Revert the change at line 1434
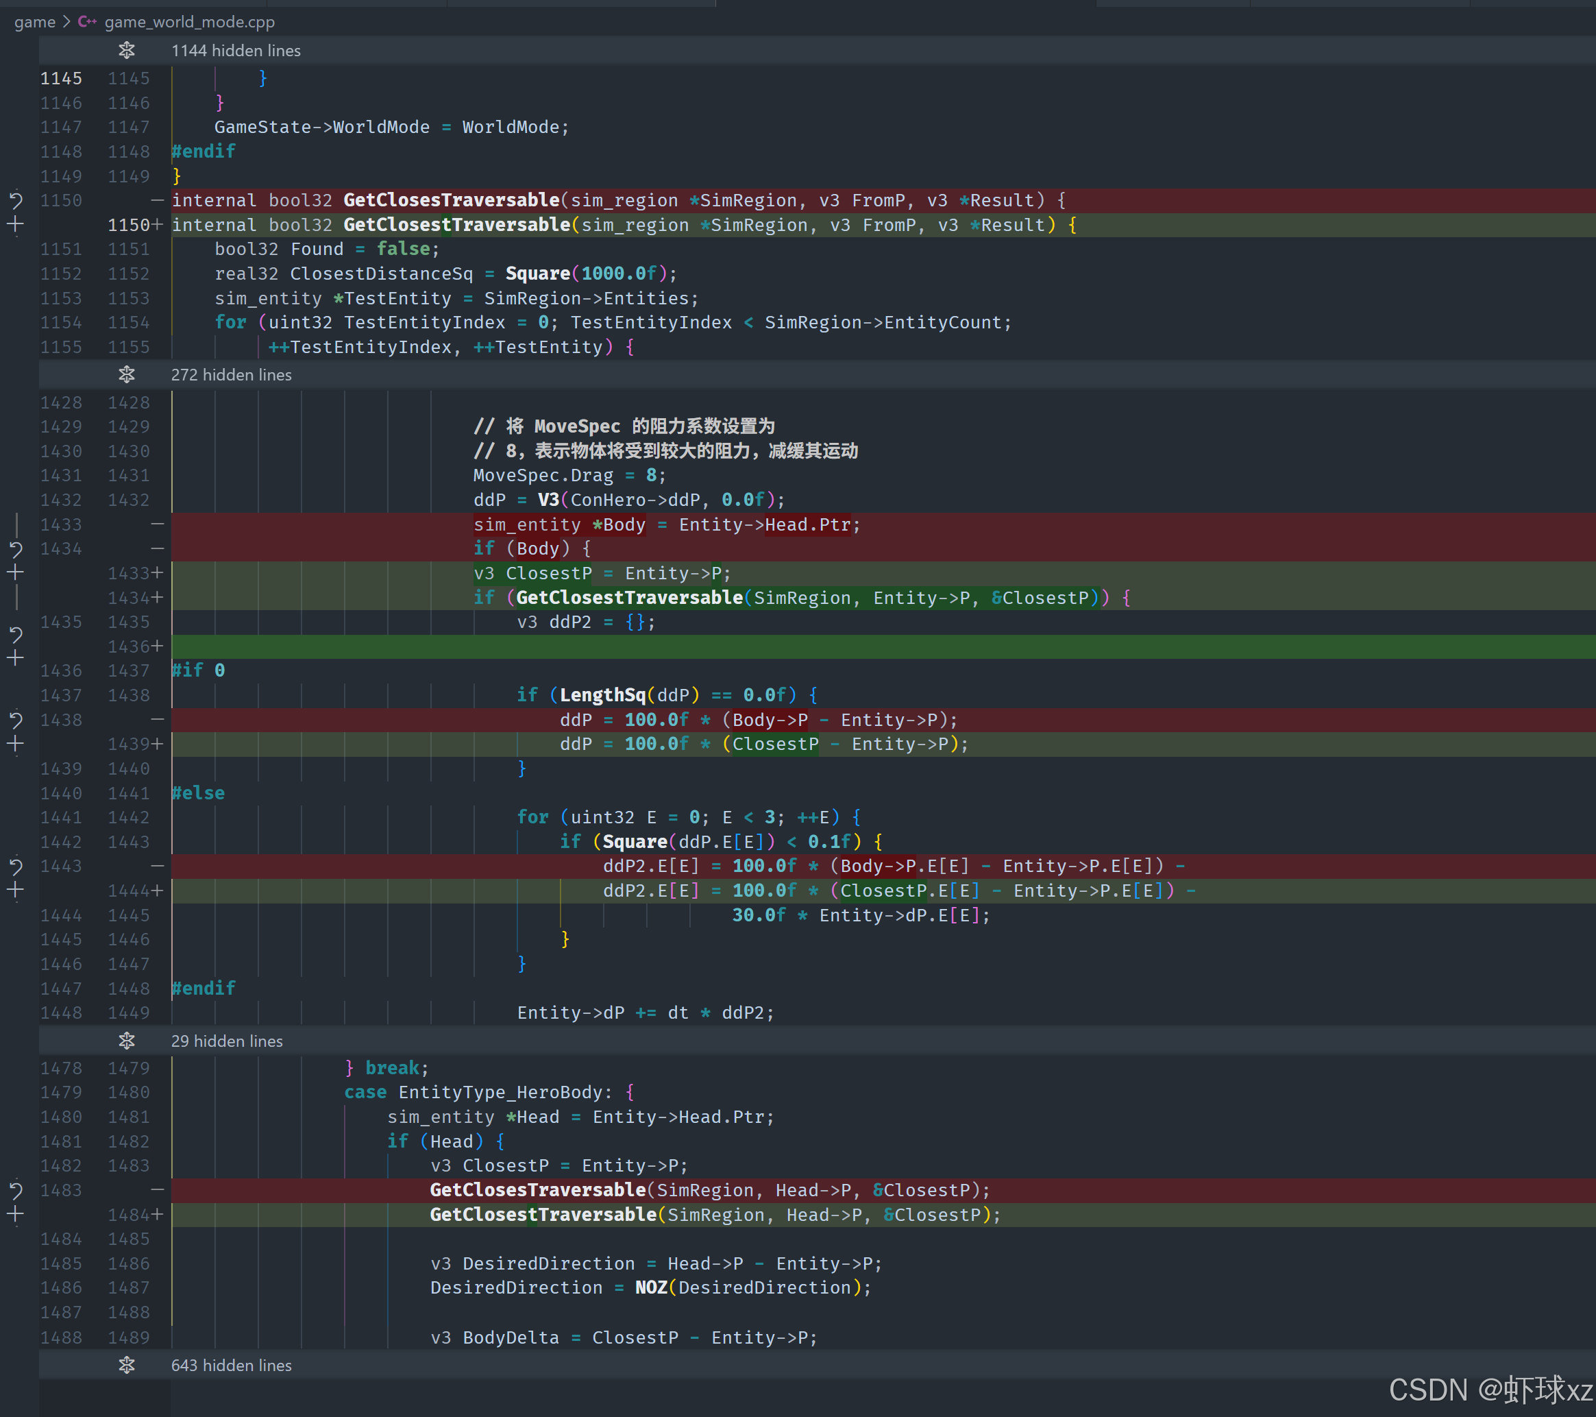 (x=16, y=549)
